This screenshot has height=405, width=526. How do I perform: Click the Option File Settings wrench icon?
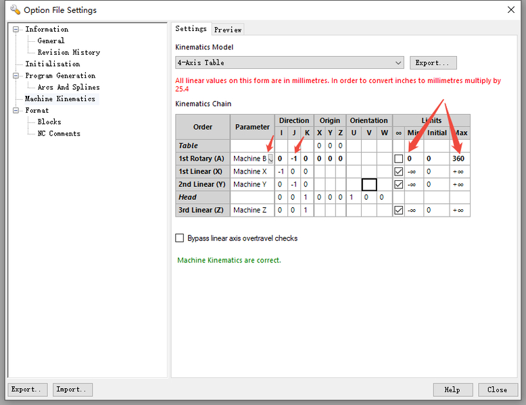point(15,9)
